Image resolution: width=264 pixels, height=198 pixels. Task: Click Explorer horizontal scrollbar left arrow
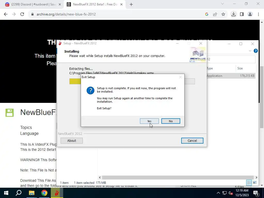(x=100, y=177)
